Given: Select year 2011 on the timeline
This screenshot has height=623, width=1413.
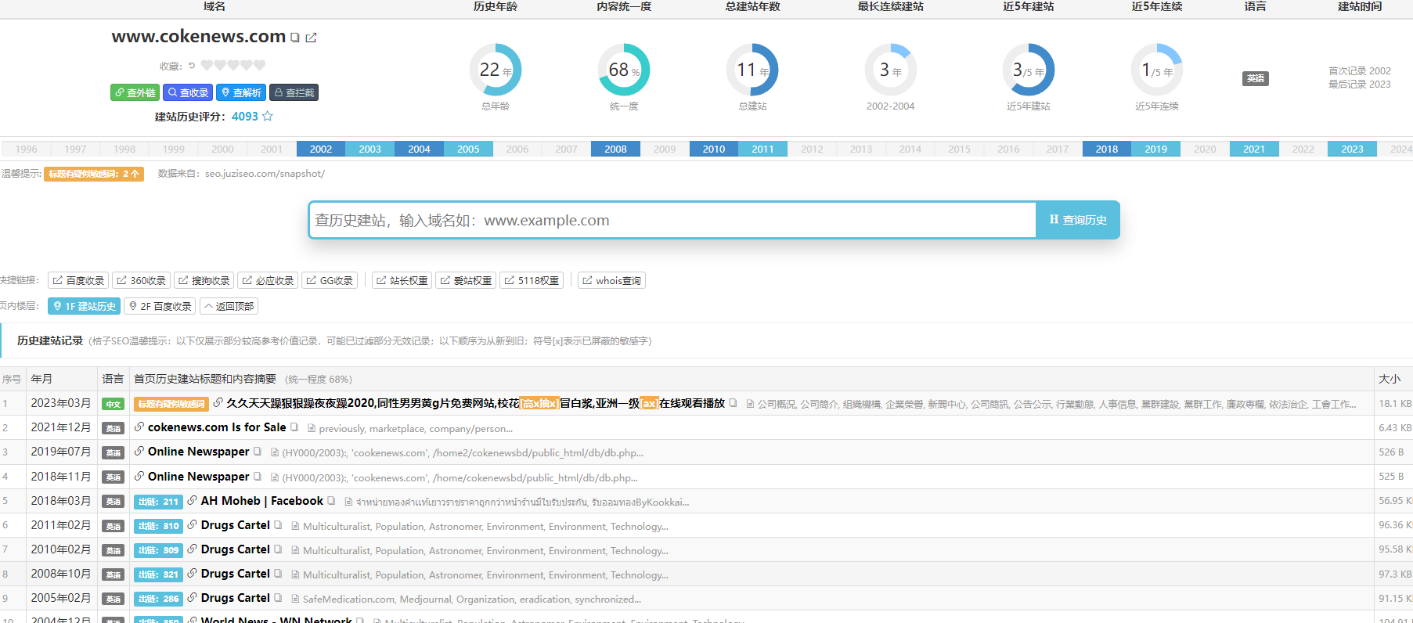Looking at the screenshot, I should click(762, 149).
